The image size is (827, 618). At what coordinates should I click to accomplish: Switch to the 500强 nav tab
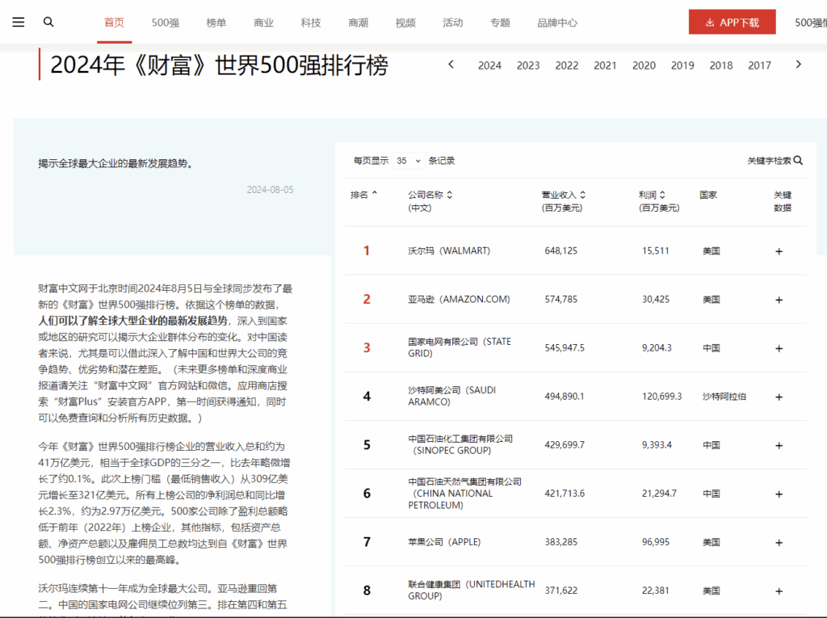click(166, 23)
